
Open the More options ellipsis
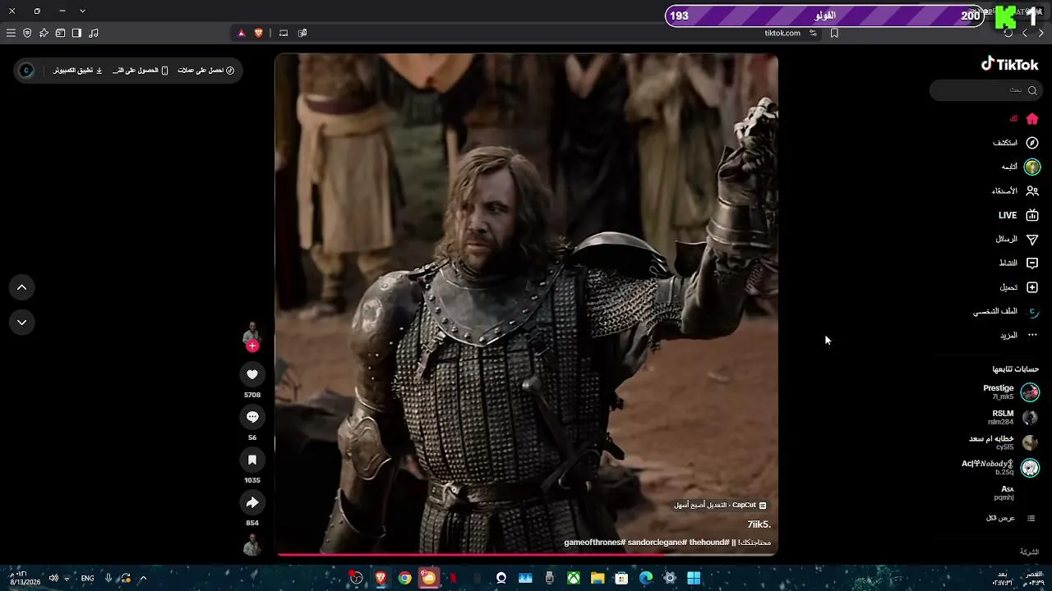click(1032, 335)
